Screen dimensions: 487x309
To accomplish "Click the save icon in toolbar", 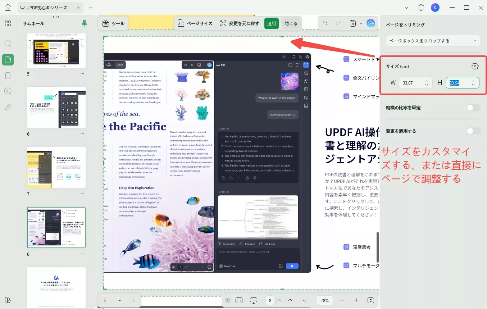I will pyautogui.click(x=353, y=23).
